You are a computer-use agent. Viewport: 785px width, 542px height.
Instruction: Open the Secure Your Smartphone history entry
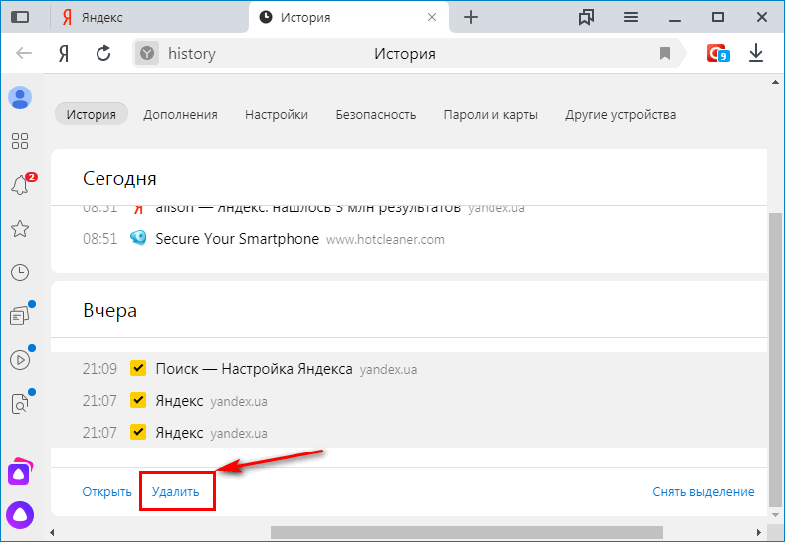238,239
